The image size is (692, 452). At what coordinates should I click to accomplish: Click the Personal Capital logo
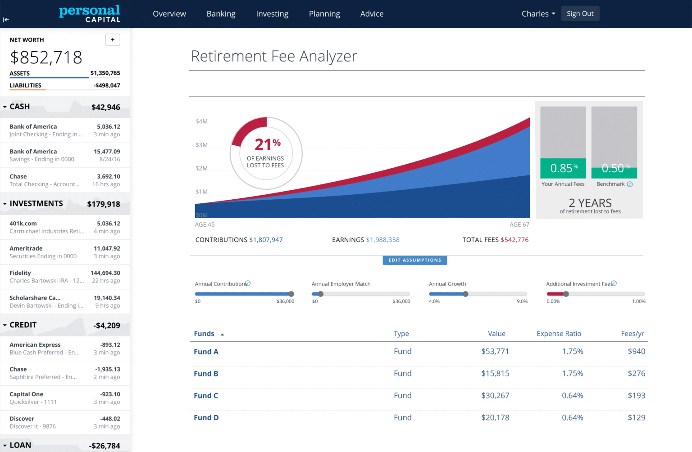[x=89, y=13]
